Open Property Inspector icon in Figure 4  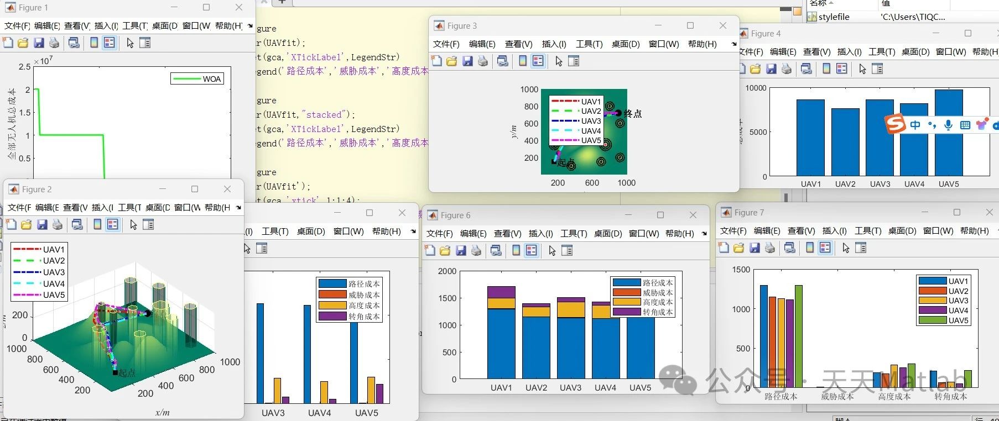877,69
